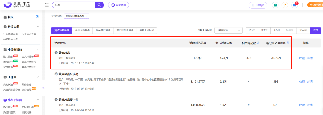Click the 1.63亿 view count cell

198,58
